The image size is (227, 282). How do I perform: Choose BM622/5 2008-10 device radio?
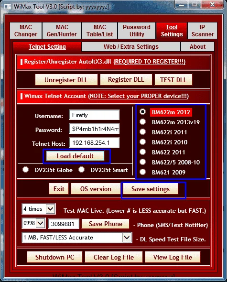point(142,162)
